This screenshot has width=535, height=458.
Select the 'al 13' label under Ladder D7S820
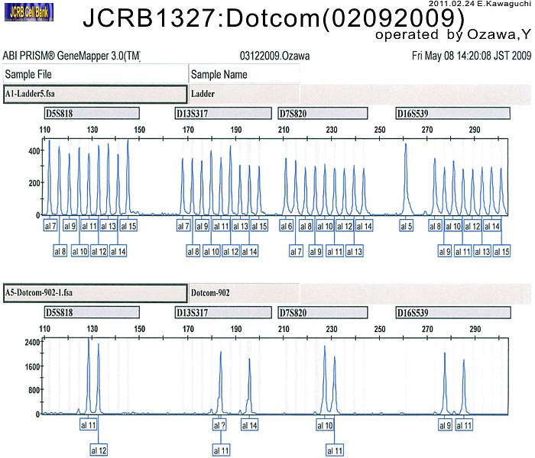[354, 251]
